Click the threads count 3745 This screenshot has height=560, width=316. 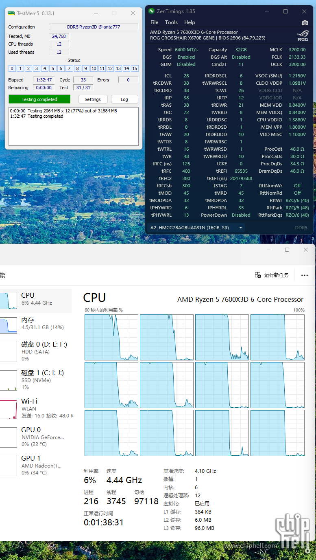116,501
